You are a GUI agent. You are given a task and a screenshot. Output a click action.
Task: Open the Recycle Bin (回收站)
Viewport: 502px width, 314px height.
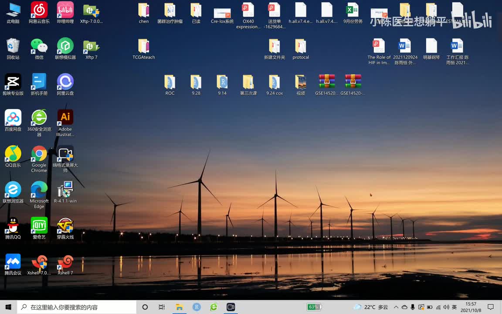13,47
